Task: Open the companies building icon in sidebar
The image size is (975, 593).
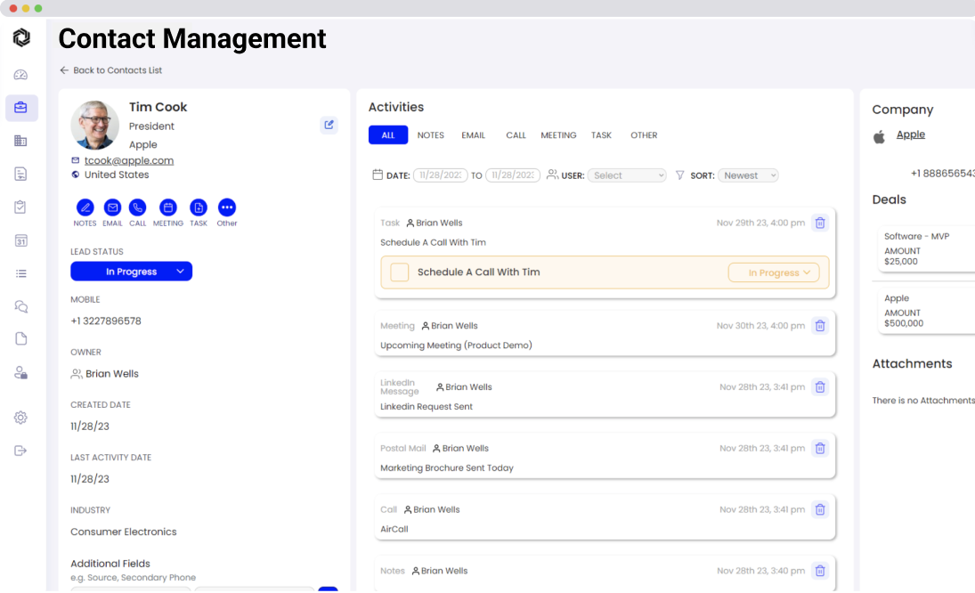Action: [x=20, y=141]
